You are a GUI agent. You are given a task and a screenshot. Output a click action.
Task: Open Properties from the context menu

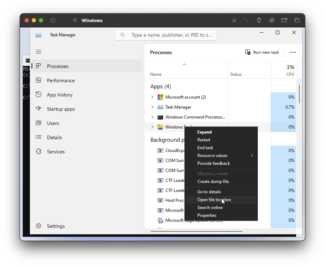(x=221, y=215)
